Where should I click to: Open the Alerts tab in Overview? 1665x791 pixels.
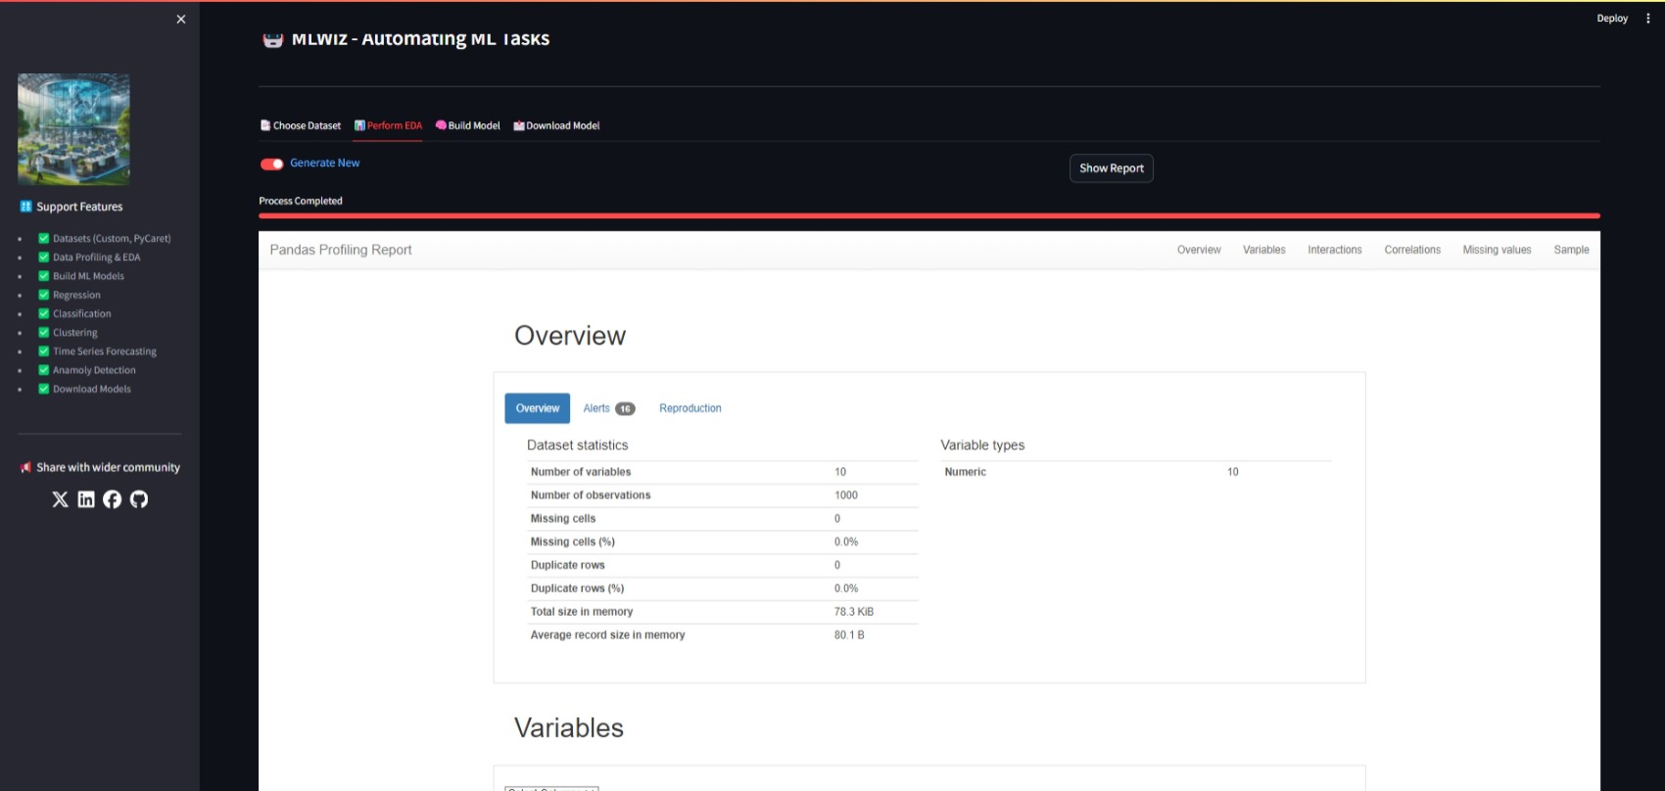click(608, 408)
